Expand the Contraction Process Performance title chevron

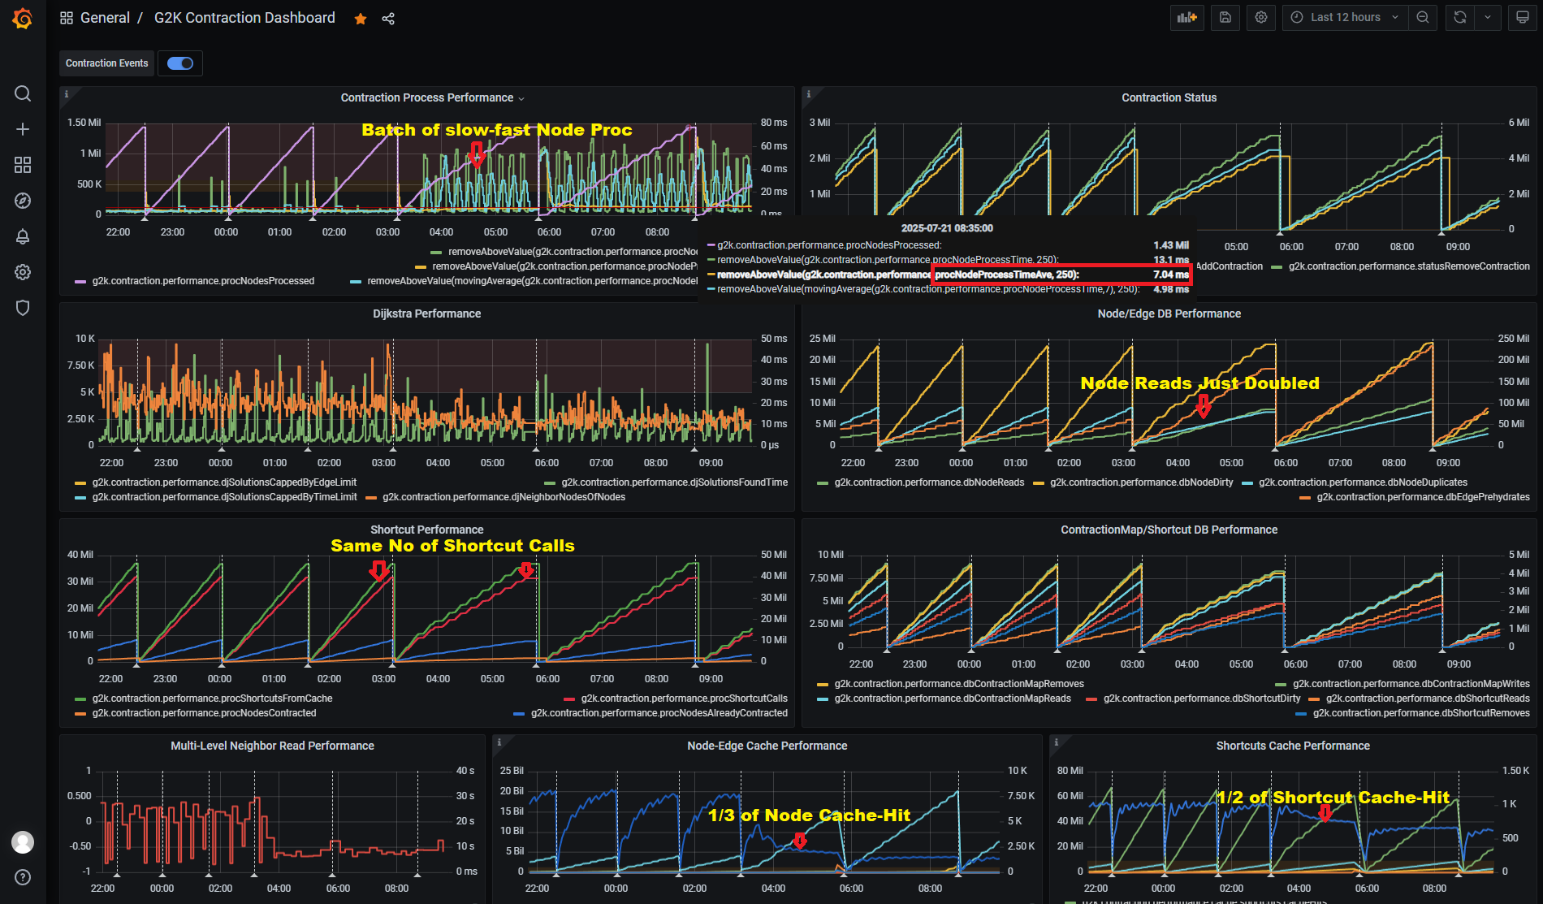[521, 98]
